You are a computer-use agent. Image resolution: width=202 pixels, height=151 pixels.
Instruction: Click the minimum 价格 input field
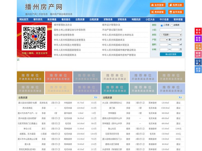coord(164,49)
